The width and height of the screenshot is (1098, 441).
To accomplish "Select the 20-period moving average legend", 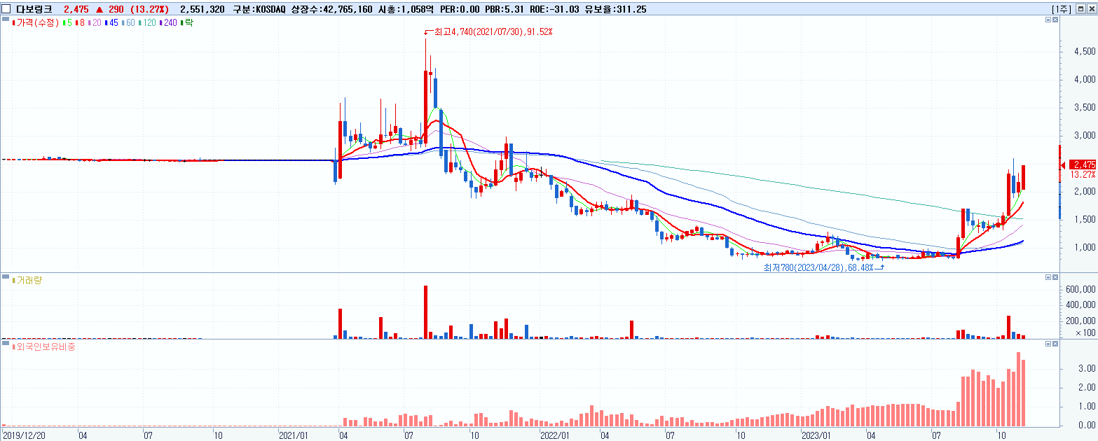I will coord(95,23).
